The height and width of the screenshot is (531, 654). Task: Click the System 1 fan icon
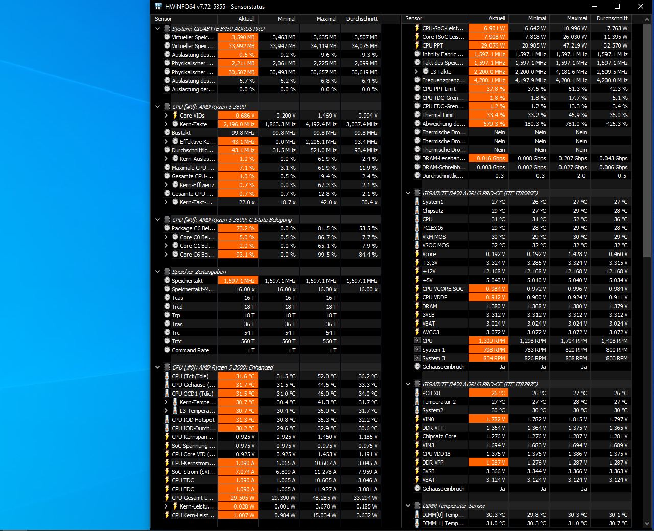[417, 350]
